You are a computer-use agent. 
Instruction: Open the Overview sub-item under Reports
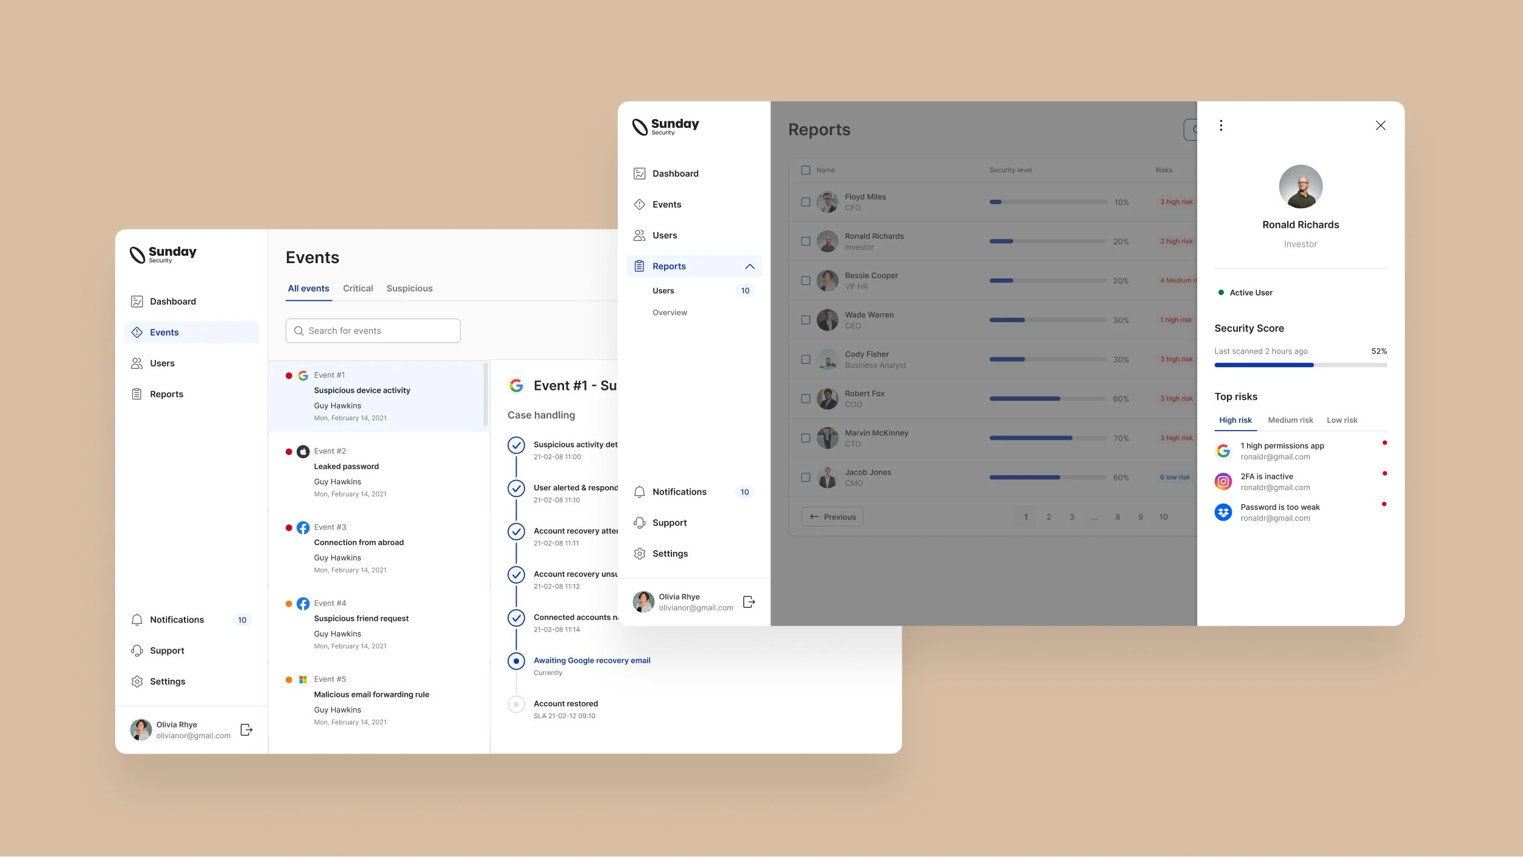[670, 312]
